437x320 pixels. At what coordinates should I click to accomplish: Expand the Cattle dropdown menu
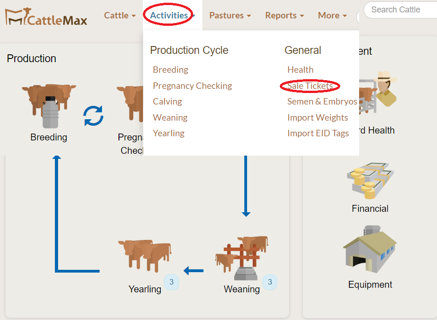119,15
